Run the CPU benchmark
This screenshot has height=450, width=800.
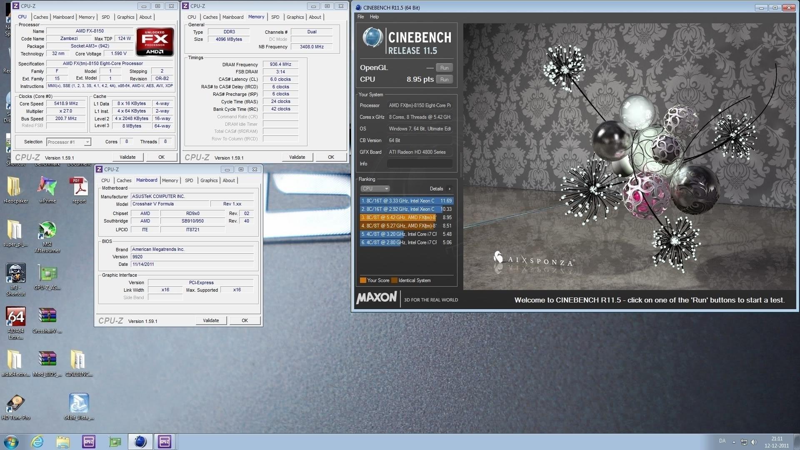444,80
